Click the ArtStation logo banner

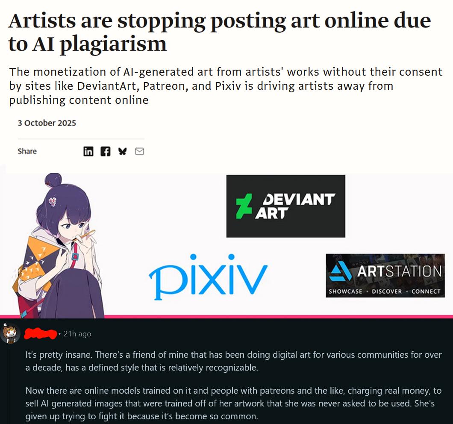coord(385,275)
